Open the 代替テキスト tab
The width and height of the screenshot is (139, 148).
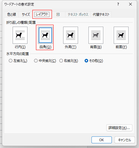(x=101, y=14)
